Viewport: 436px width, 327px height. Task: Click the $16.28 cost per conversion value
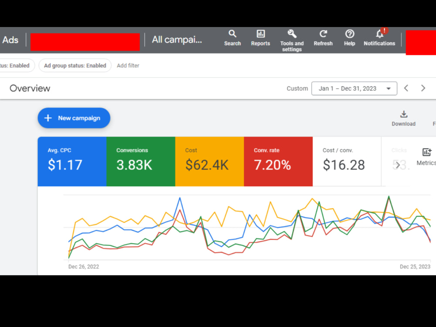pos(344,165)
